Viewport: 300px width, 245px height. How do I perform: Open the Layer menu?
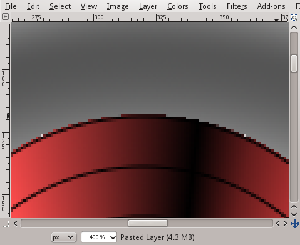pos(148,6)
